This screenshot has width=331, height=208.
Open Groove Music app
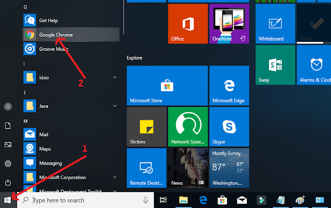pos(71,49)
